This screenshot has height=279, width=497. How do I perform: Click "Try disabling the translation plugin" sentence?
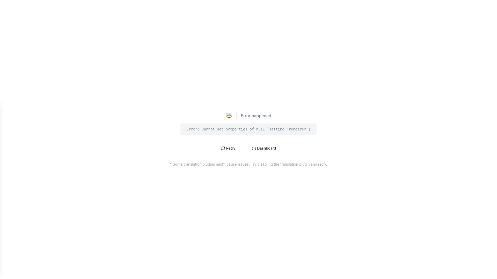[x=280, y=164]
